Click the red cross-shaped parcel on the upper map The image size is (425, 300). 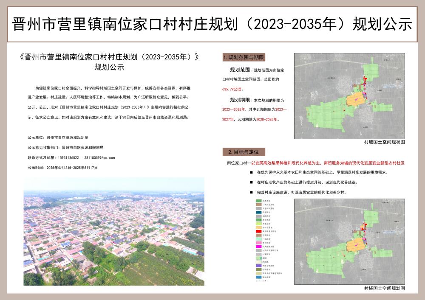click(x=365, y=79)
